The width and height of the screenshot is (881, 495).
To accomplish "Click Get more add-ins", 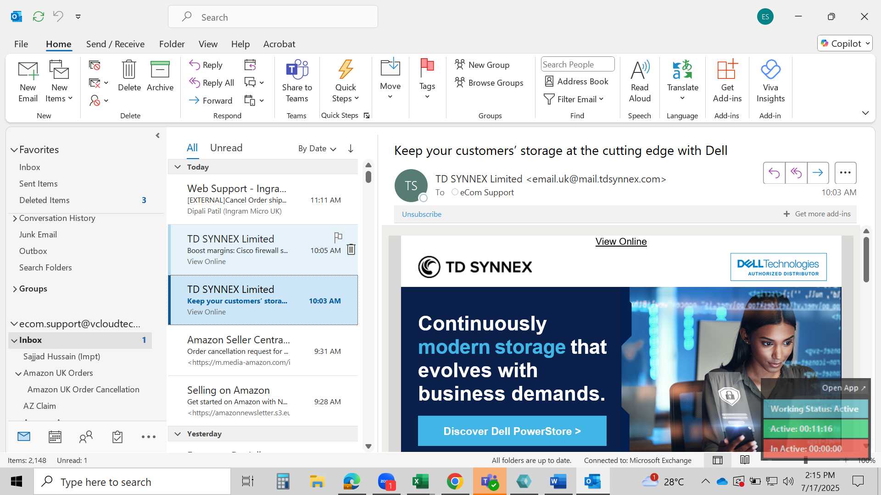I will pyautogui.click(x=817, y=214).
